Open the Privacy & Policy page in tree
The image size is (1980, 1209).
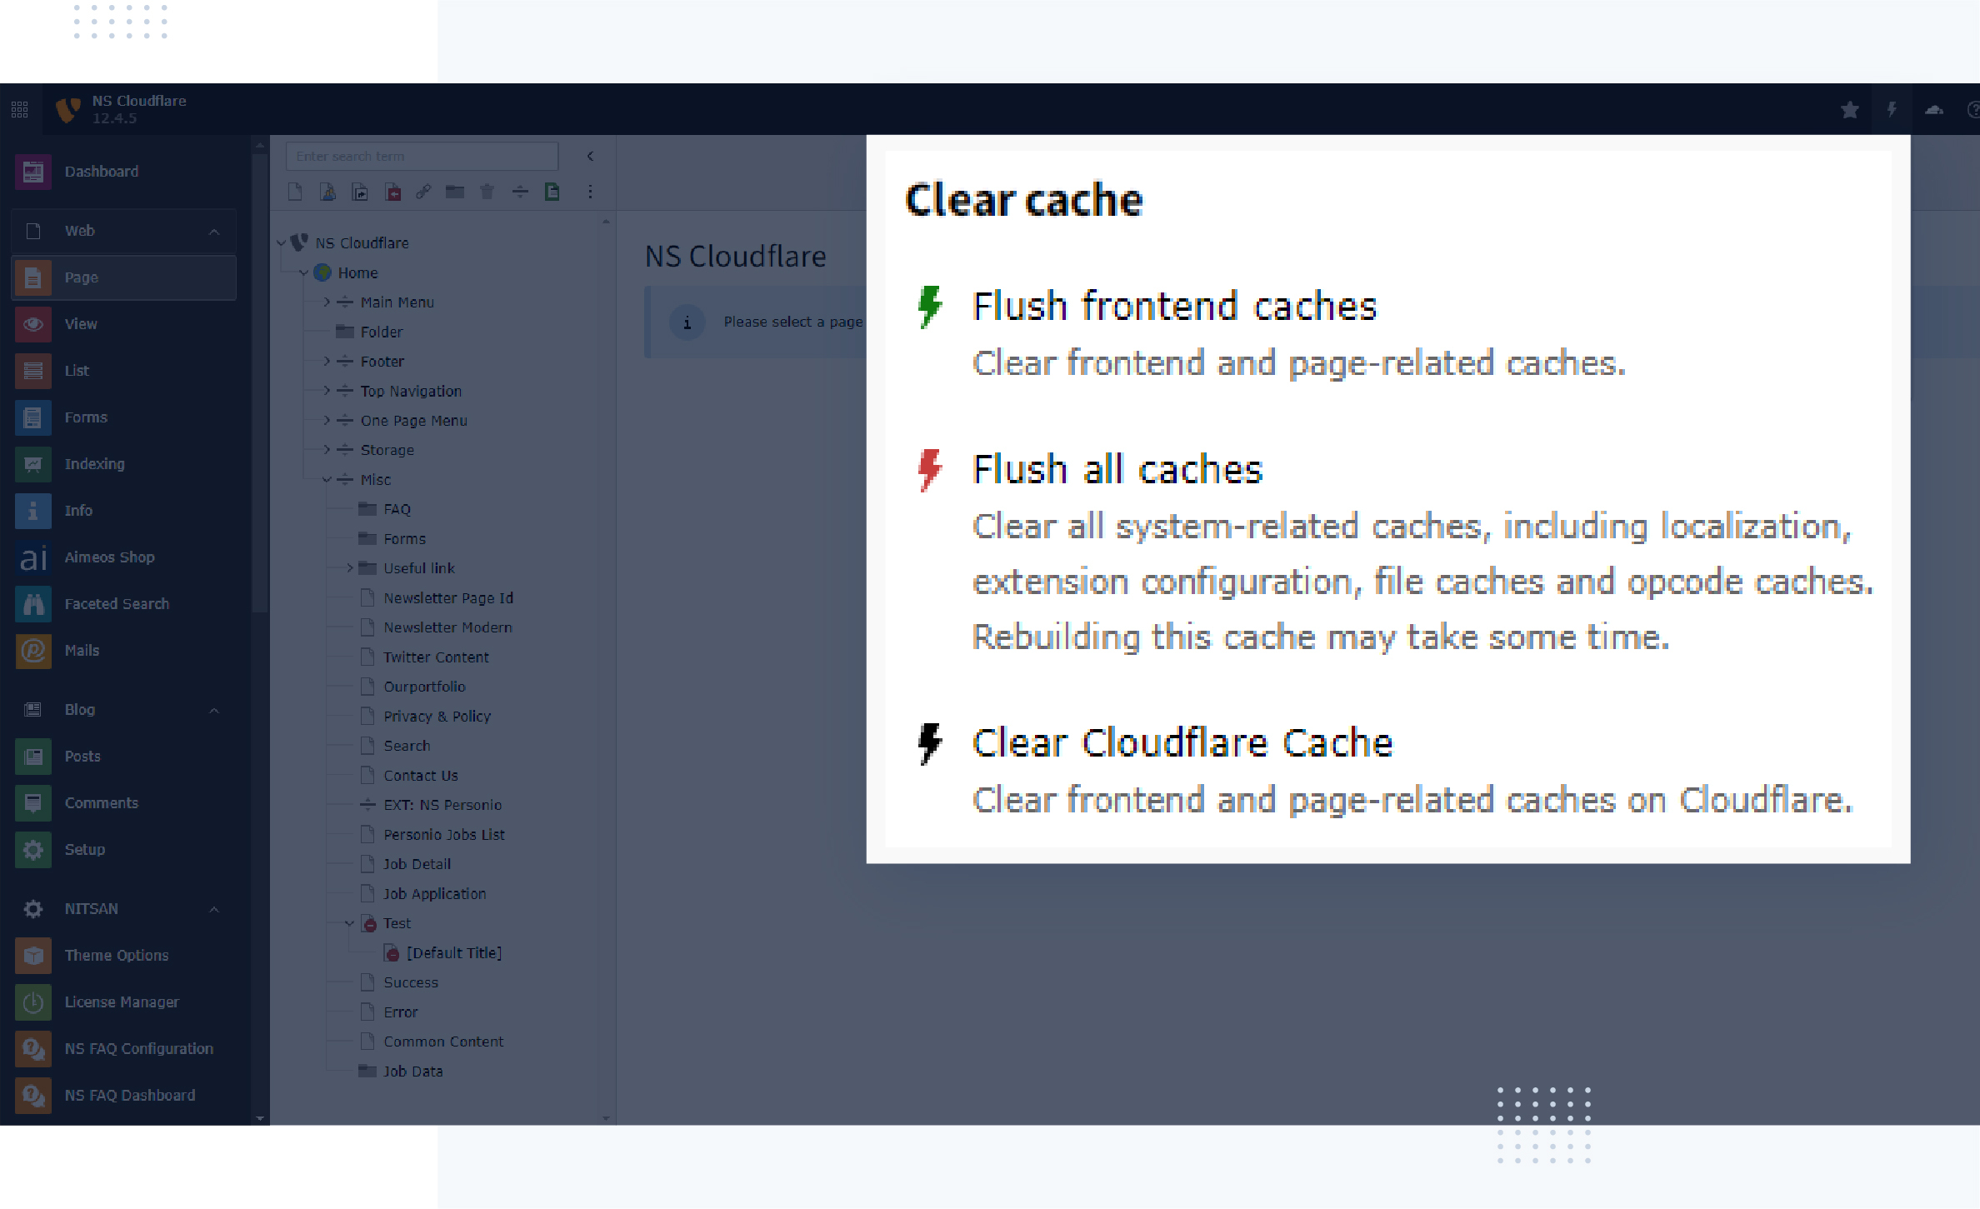pyautogui.click(x=437, y=717)
